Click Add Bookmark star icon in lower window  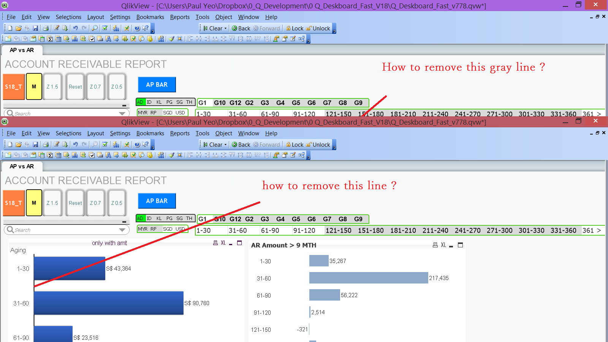tap(127, 144)
